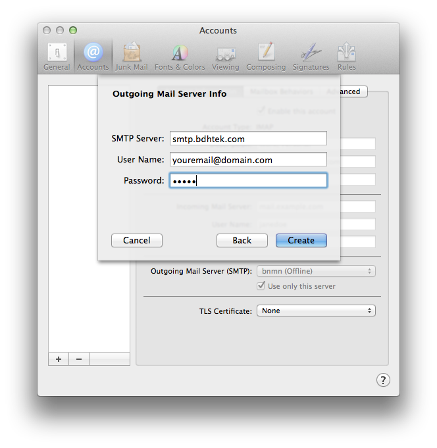The width and height of the screenshot is (437, 448).
Task: Click the TLS Certificate label
Action: pyautogui.click(x=226, y=311)
